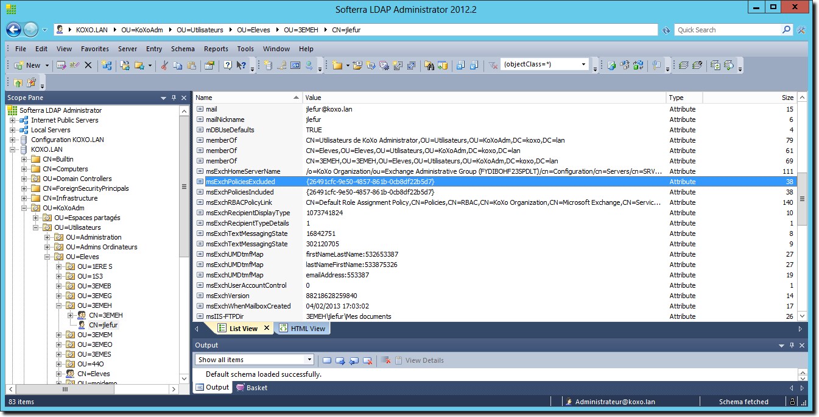
Task: Select the msIIS-FTPDir attribute row
Action: click(495, 316)
